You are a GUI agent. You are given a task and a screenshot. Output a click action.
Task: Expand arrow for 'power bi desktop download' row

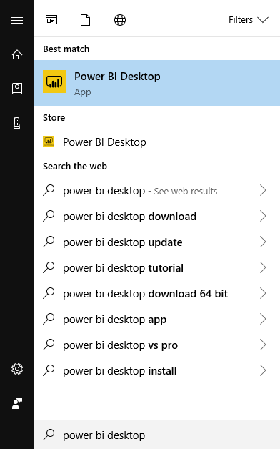(263, 216)
